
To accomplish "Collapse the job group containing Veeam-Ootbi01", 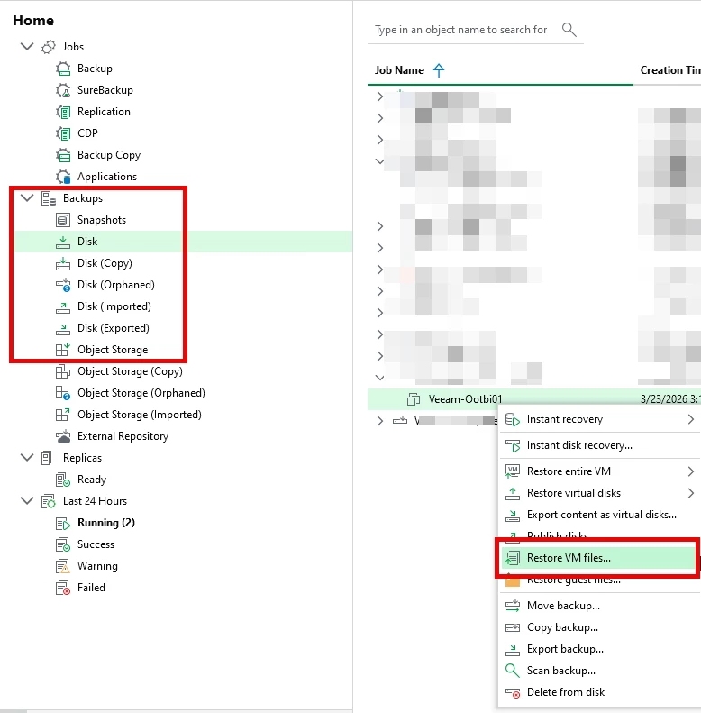I will 379,378.
